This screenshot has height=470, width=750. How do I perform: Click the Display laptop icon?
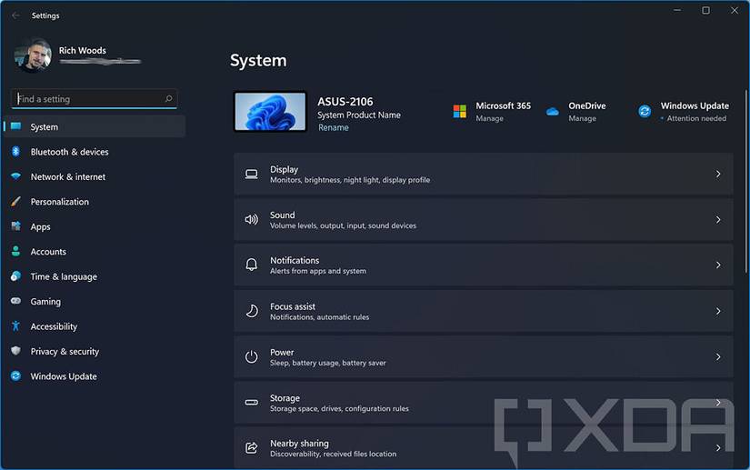252,174
